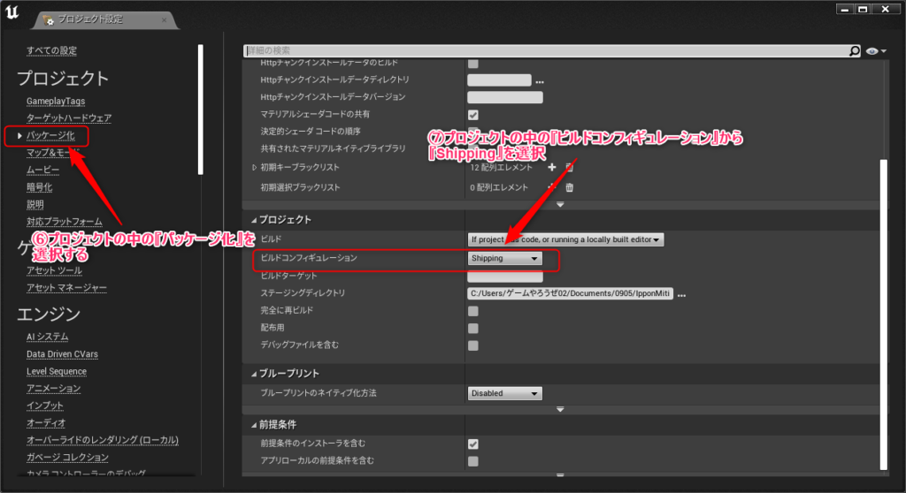
Task: Open すべての設定 link
Action: pyautogui.click(x=51, y=50)
